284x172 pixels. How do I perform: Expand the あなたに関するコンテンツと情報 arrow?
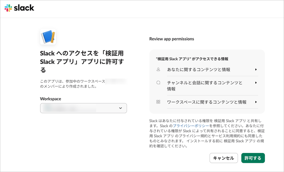(256, 69)
